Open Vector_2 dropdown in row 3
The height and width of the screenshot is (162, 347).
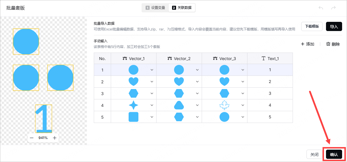[197, 93]
